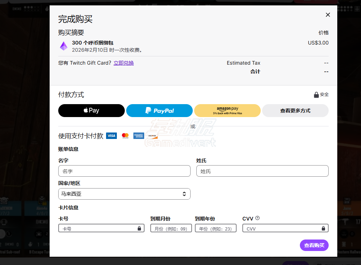Viewport: 361px width, 265px height.
Task: Click the 购买摘要 summary heading
Action: point(70,32)
